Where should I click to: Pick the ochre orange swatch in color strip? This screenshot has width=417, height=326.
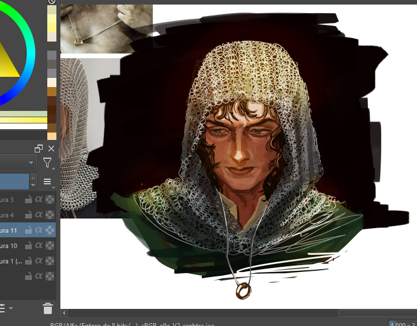[52, 92]
